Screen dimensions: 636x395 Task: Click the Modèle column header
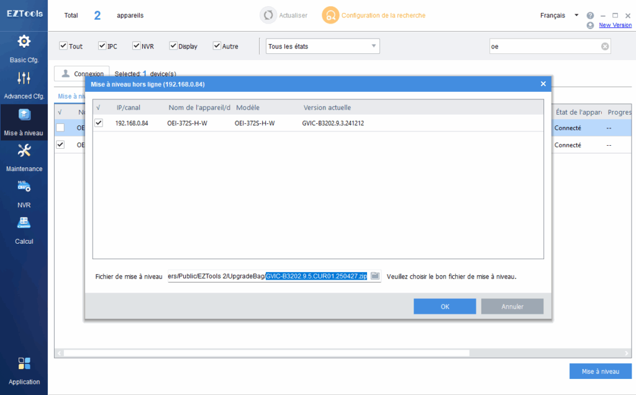(248, 107)
